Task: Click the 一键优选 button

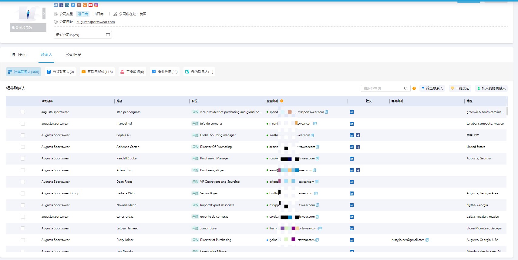Action: pos(460,88)
